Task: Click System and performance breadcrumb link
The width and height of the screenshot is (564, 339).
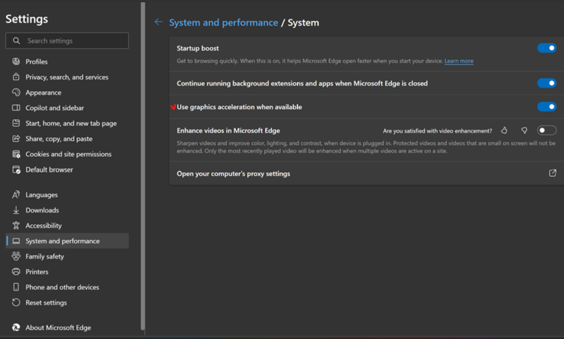Action: click(223, 23)
